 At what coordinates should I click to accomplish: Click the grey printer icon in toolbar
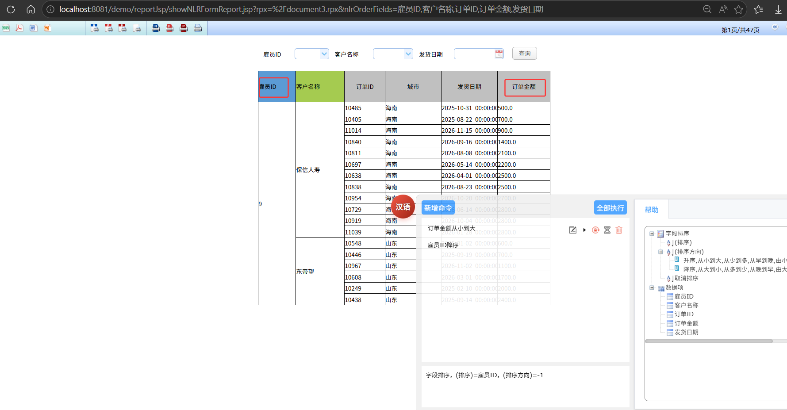198,28
